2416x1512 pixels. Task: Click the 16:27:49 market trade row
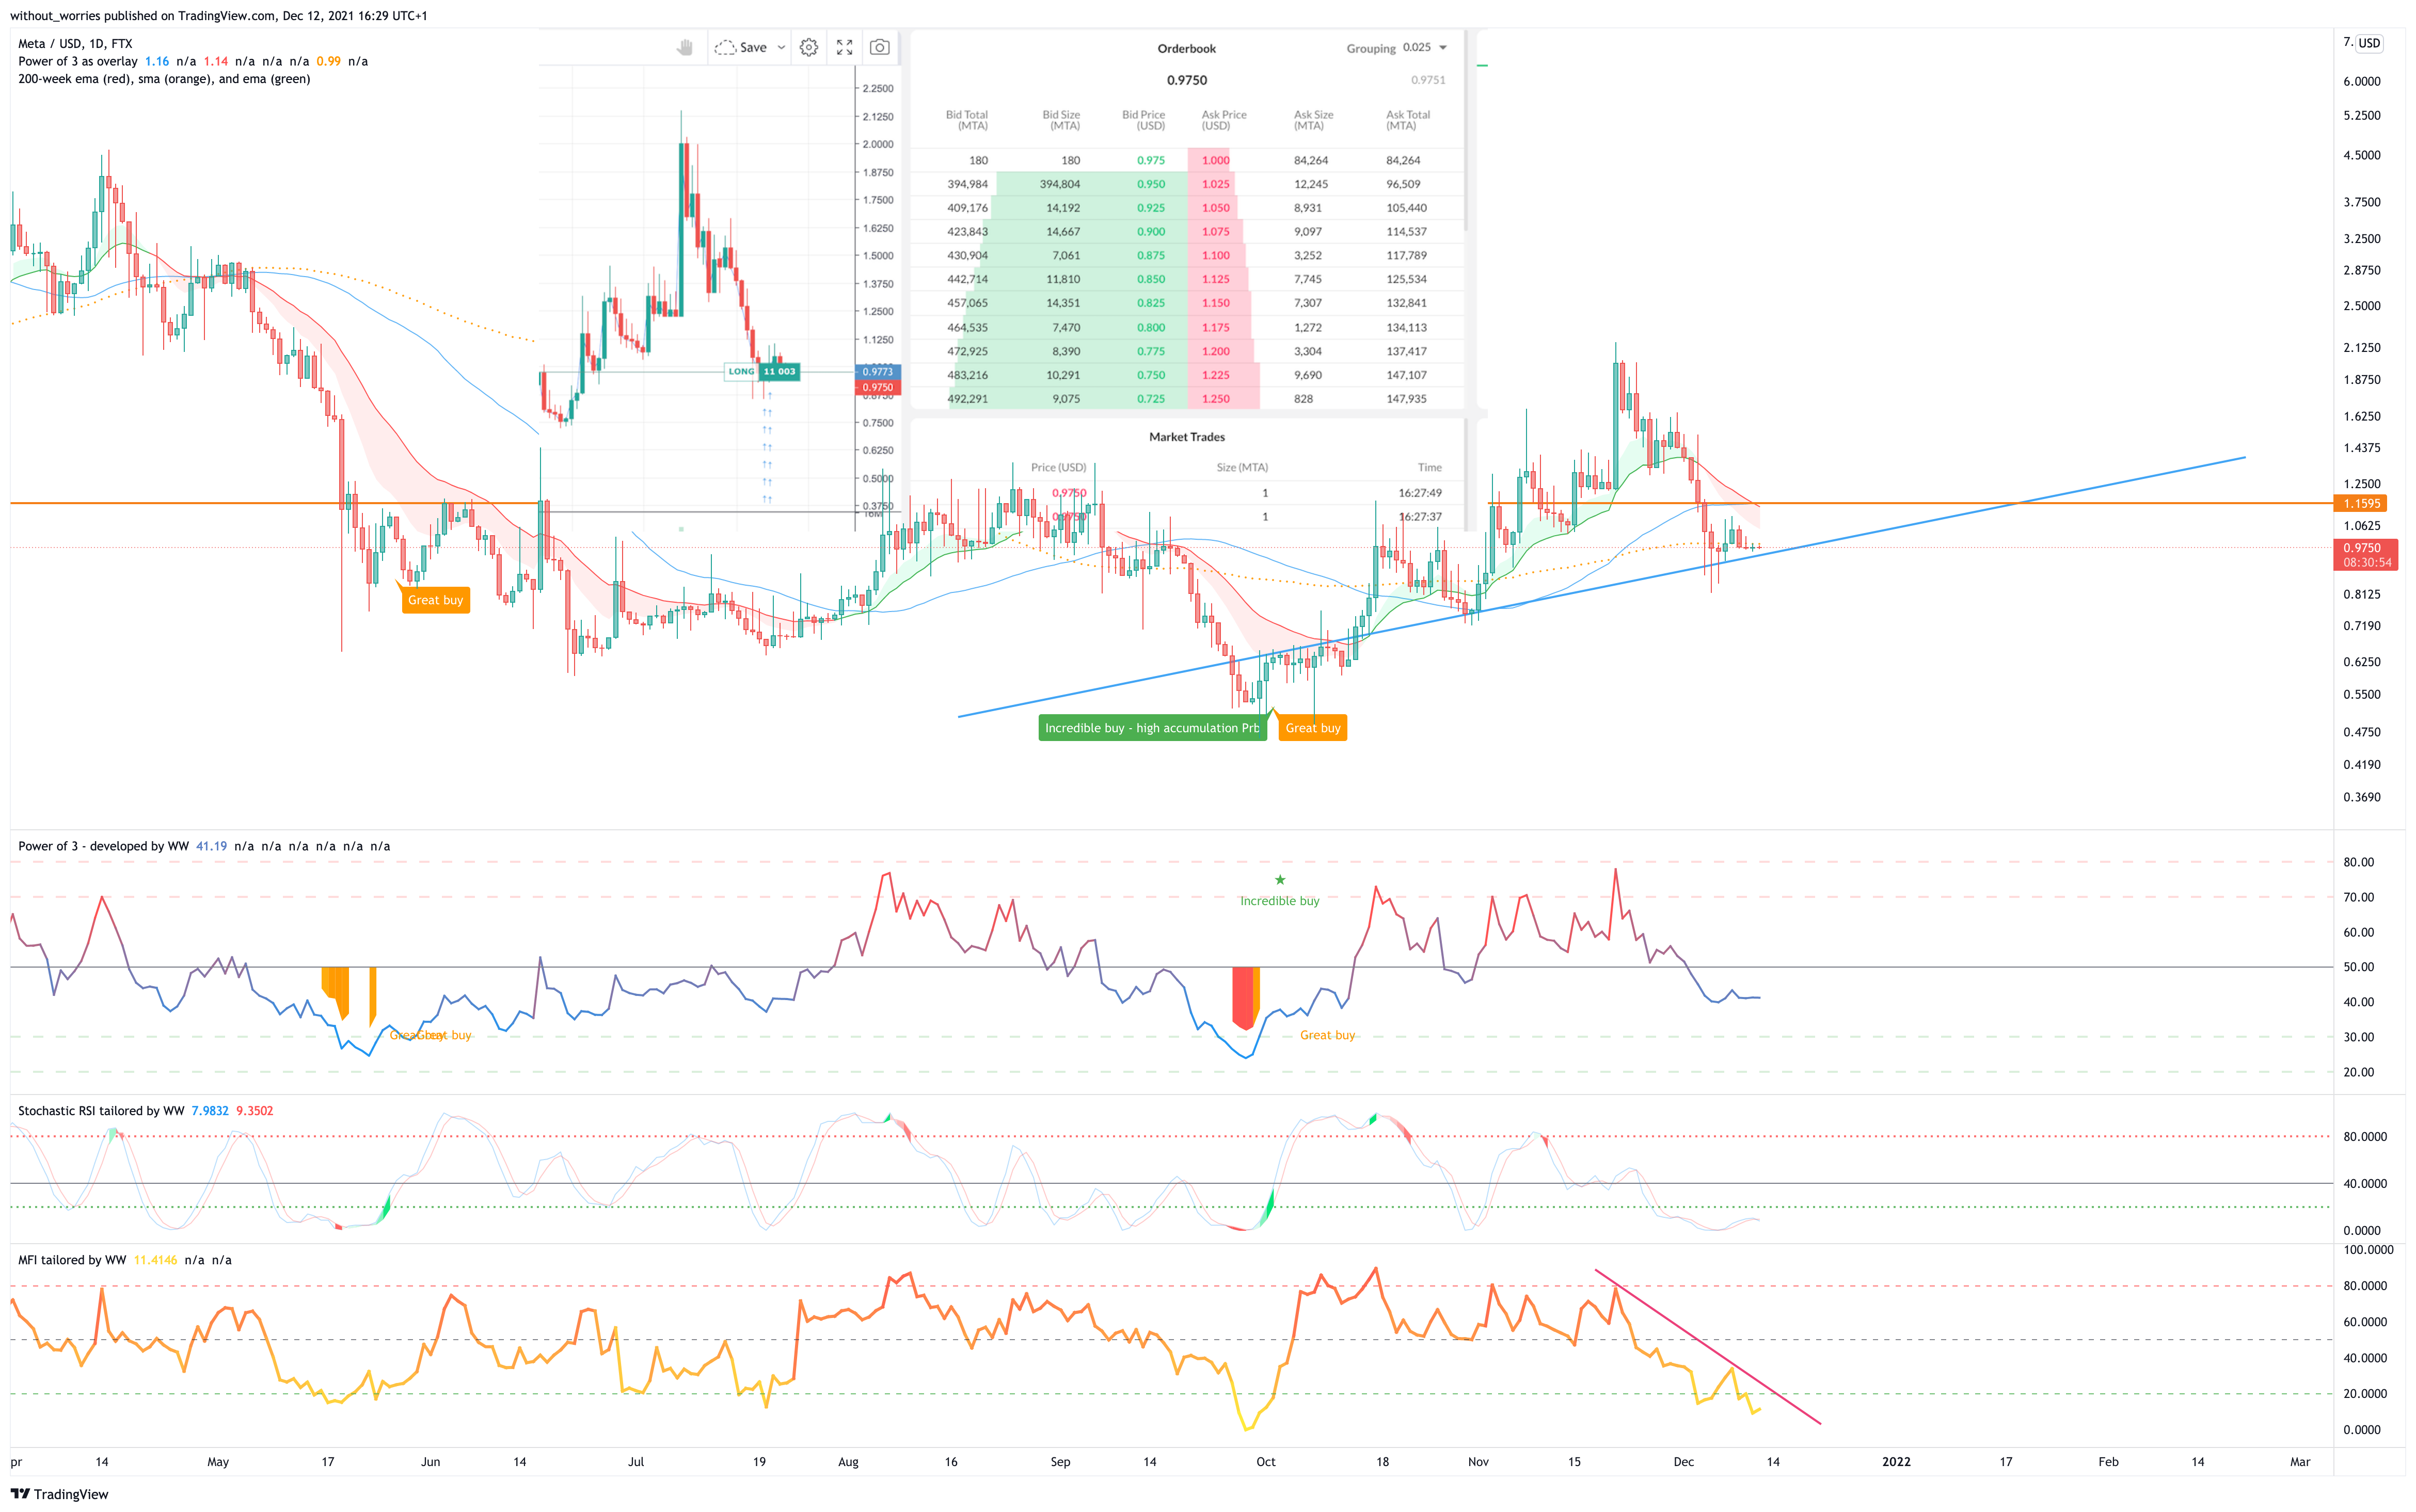pyautogui.click(x=1186, y=493)
